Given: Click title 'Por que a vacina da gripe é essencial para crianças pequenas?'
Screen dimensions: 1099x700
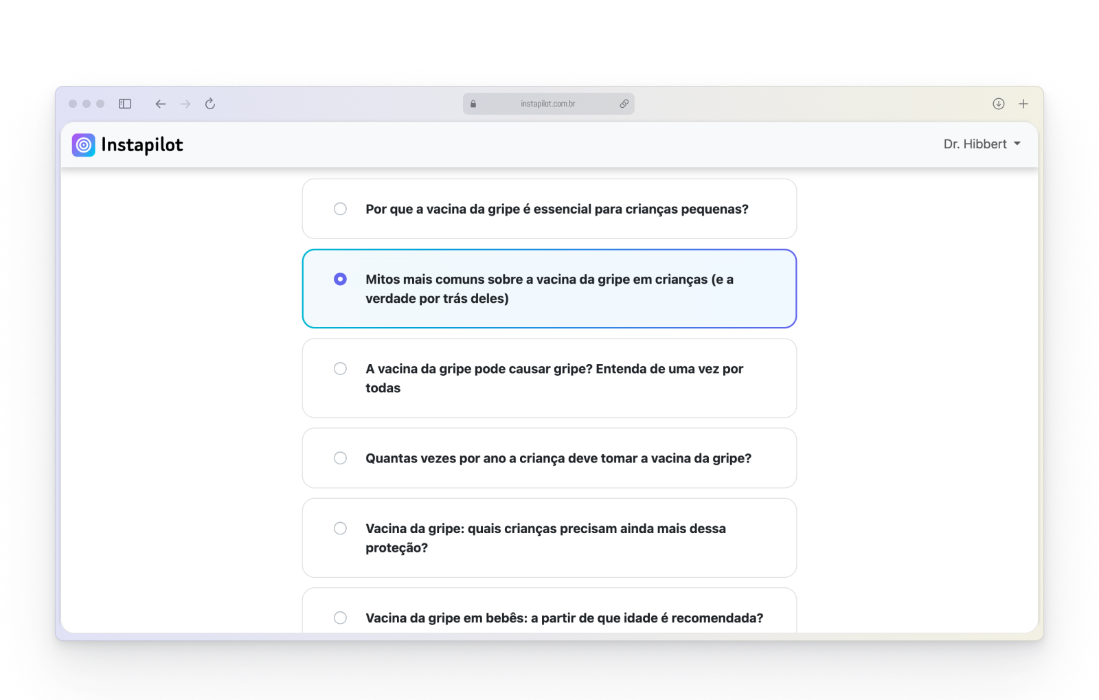Looking at the screenshot, I should pyautogui.click(x=557, y=209).
